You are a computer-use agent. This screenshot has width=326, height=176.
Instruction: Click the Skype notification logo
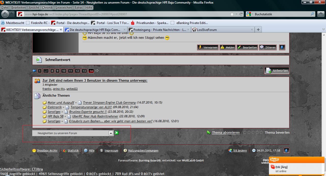pyautogui.click(x=275, y=160)
